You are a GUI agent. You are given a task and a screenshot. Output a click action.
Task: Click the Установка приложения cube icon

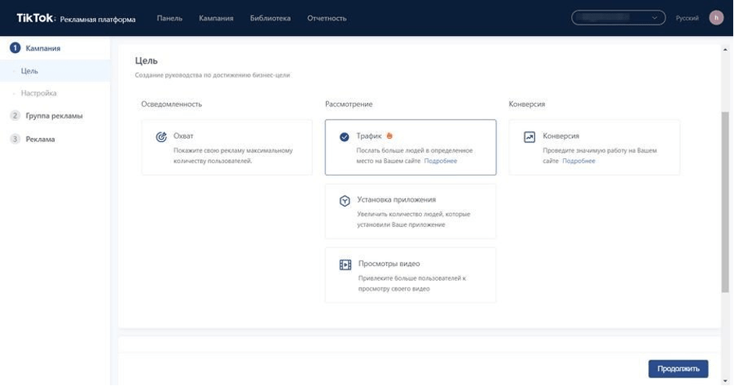345,200
